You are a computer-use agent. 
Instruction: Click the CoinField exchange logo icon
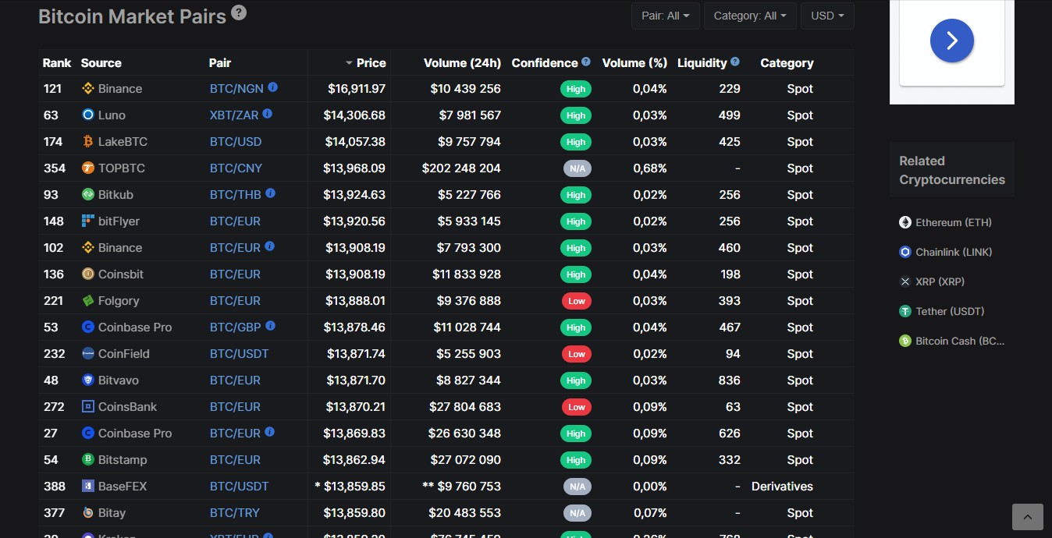[x=88, y=353]
